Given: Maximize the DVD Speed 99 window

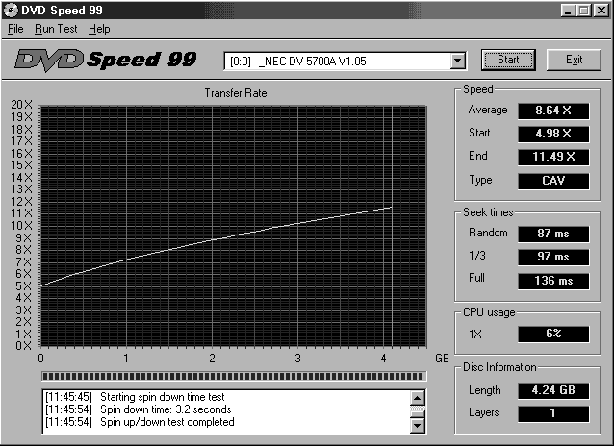Looking at the screenshot, I should 583,10.
